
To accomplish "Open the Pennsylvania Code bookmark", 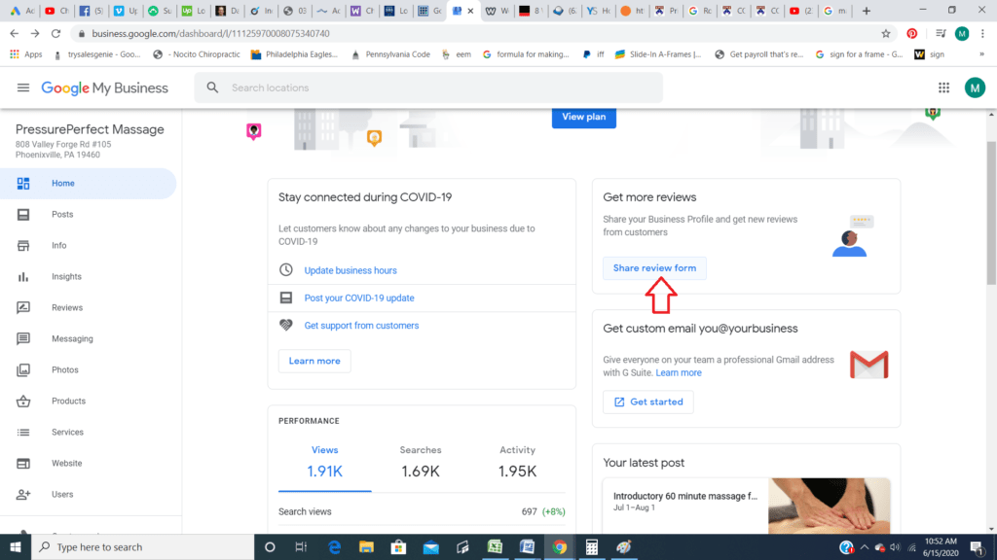I will click(x=390, y=54).
